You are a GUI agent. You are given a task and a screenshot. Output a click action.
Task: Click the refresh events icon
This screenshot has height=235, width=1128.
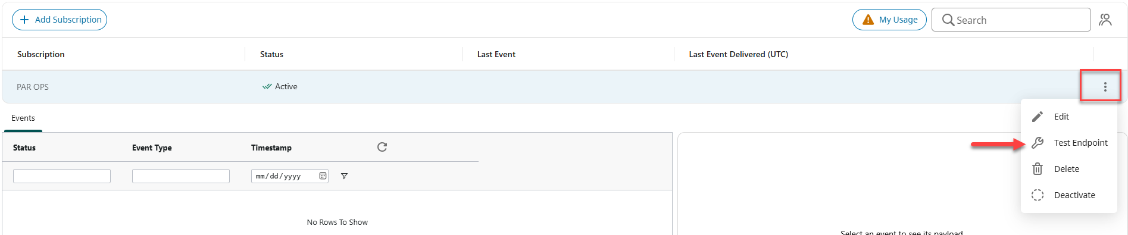point(382,147)
